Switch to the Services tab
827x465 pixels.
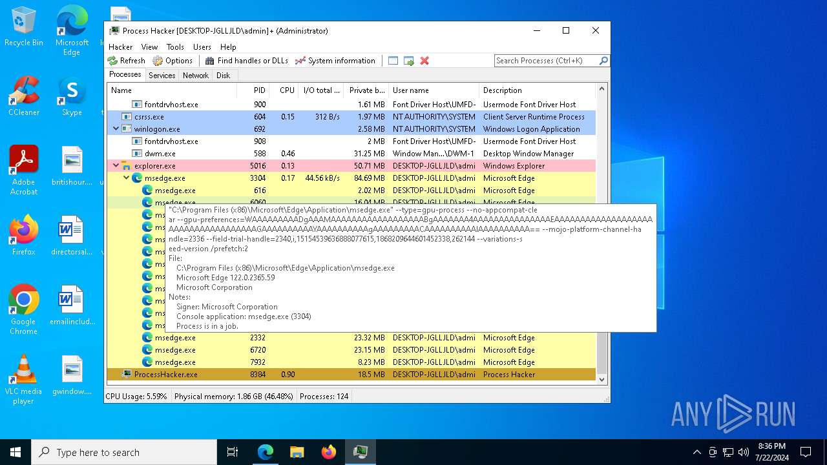(x=162, y=76)
